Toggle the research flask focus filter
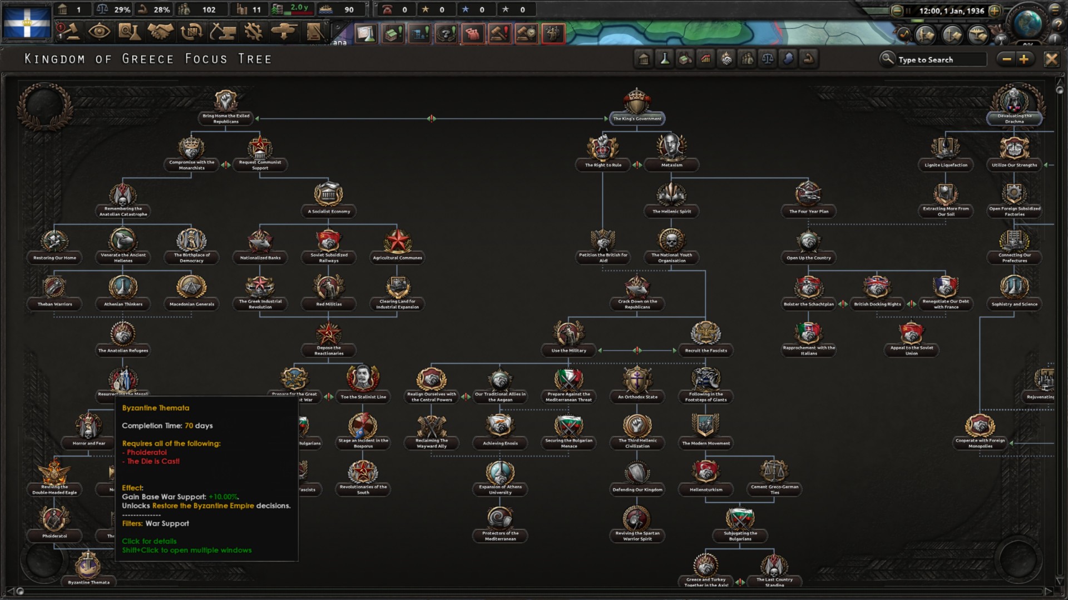This screenshot has width=1068, height=600. coord(664,59)
